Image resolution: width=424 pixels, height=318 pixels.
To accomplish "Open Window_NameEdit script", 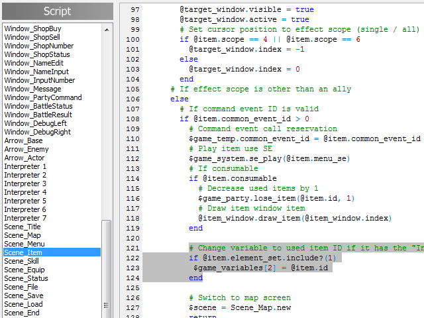I will coord(34,63).
